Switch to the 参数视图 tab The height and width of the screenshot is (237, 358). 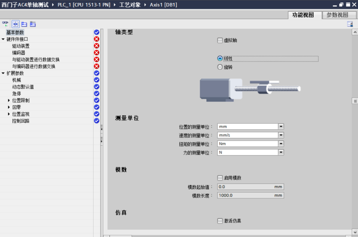click(337, 15)
